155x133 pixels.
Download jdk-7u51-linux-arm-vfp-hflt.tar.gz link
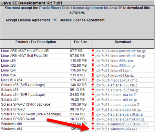120,51
